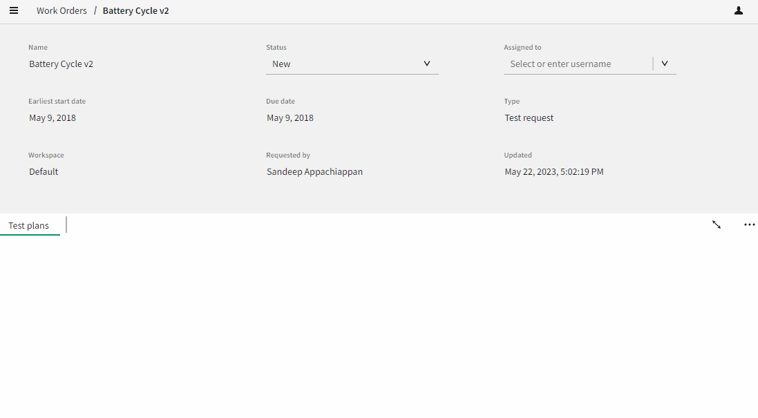Click the Status dropdown chevron
The width and height of the screenshot is (758, 418).
(x=428, y=63)
